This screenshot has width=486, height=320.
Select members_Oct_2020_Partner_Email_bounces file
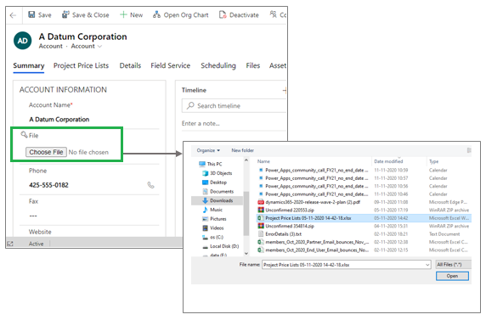[x=363, y=242]
